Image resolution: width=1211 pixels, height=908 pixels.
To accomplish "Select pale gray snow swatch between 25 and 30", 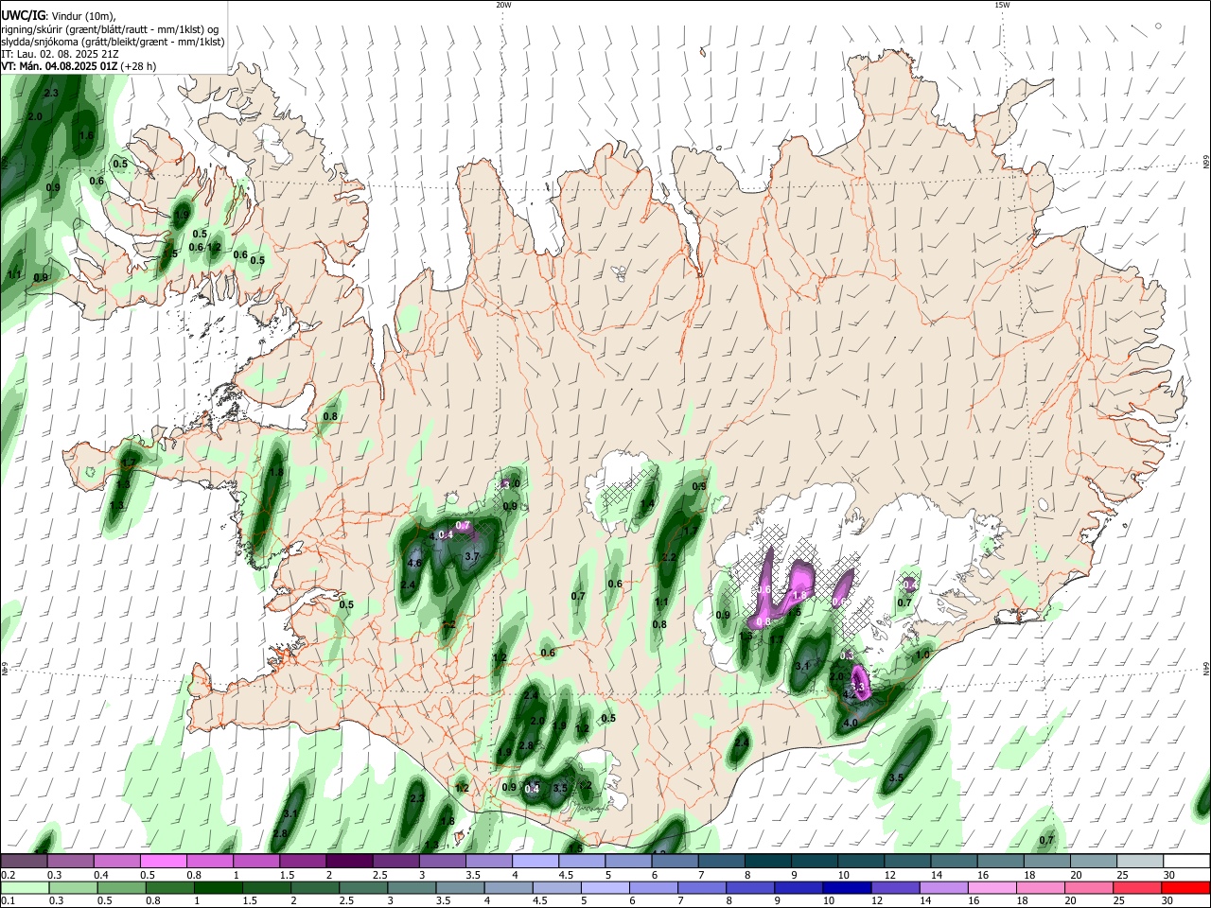I will coord(1141,862).
